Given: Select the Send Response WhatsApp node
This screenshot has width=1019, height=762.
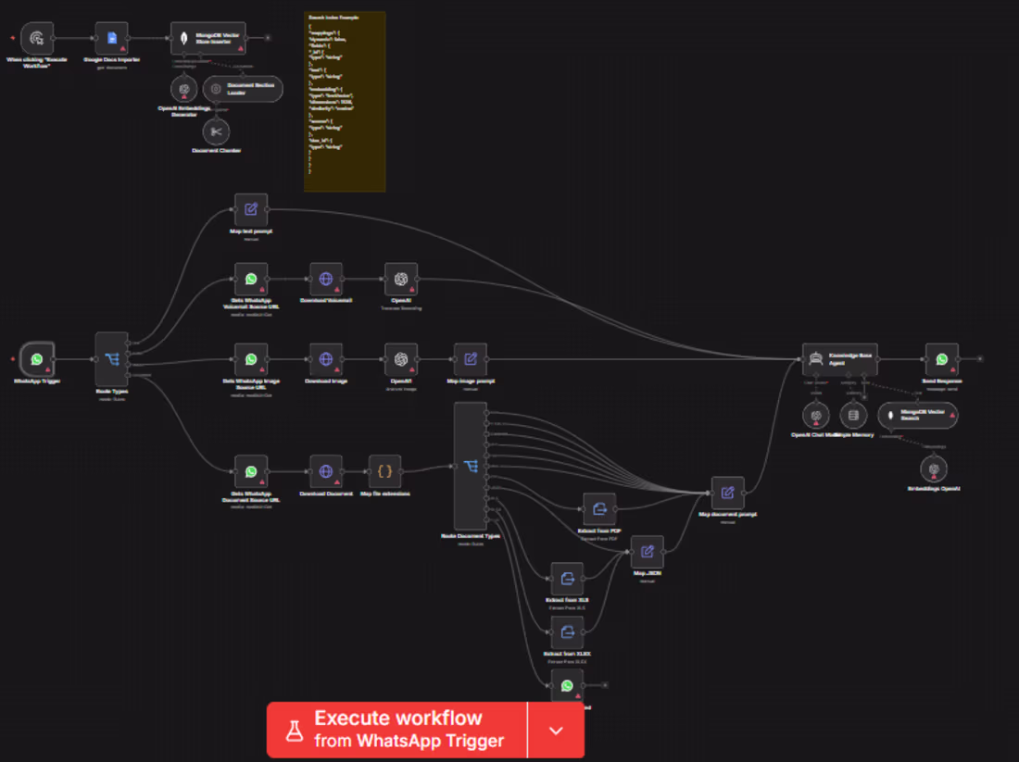Looking at the screenshot, I should click(942, 359).
